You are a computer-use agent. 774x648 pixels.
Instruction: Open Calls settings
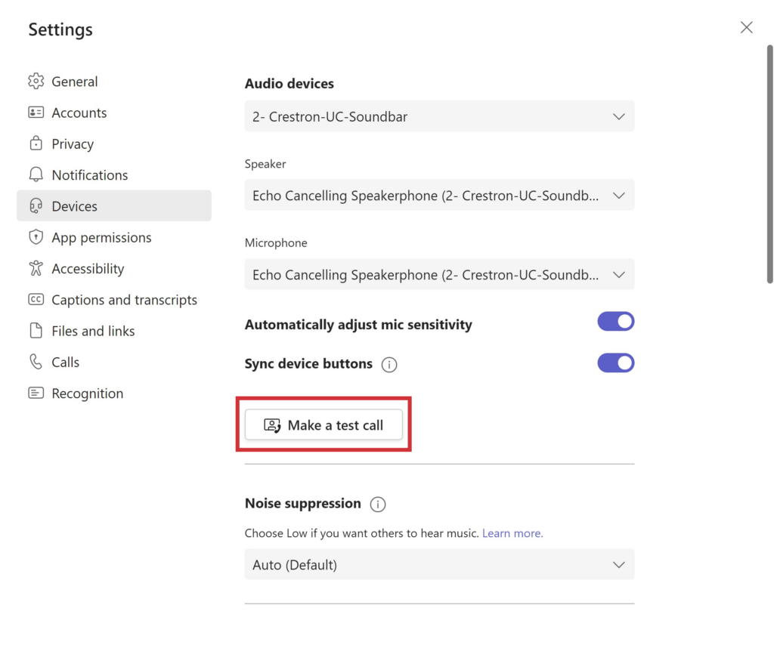point(114,362)
